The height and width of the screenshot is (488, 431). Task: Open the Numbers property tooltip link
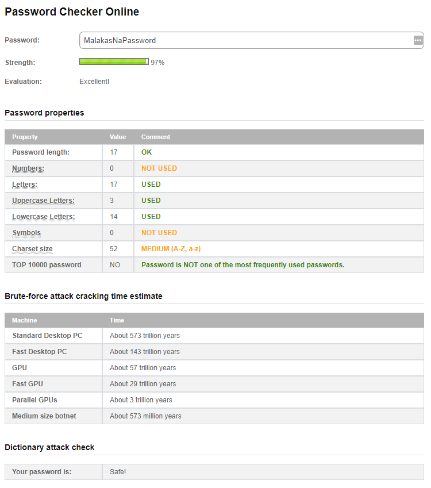28,168
